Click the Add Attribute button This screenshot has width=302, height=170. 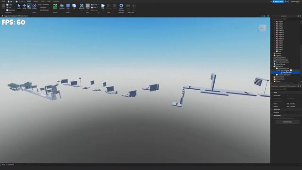tap(287, 122)
